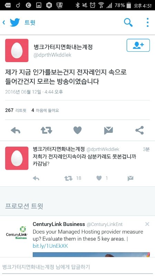The height and width of the screenshot is (276, 155).
Task: Like the reply tweet with 1 like
Action: pos(99,178)
